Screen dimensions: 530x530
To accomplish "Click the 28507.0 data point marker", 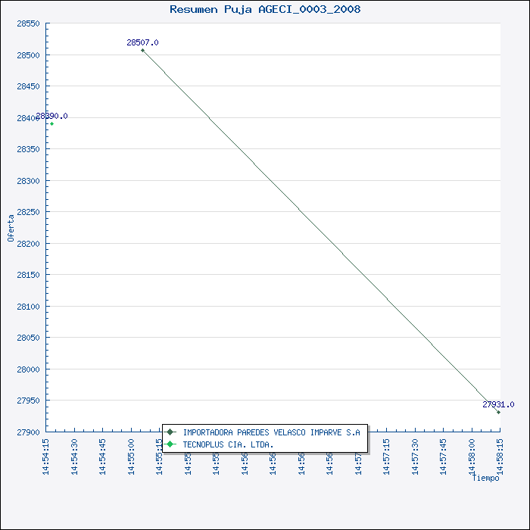I will click(x=142, y=51).
